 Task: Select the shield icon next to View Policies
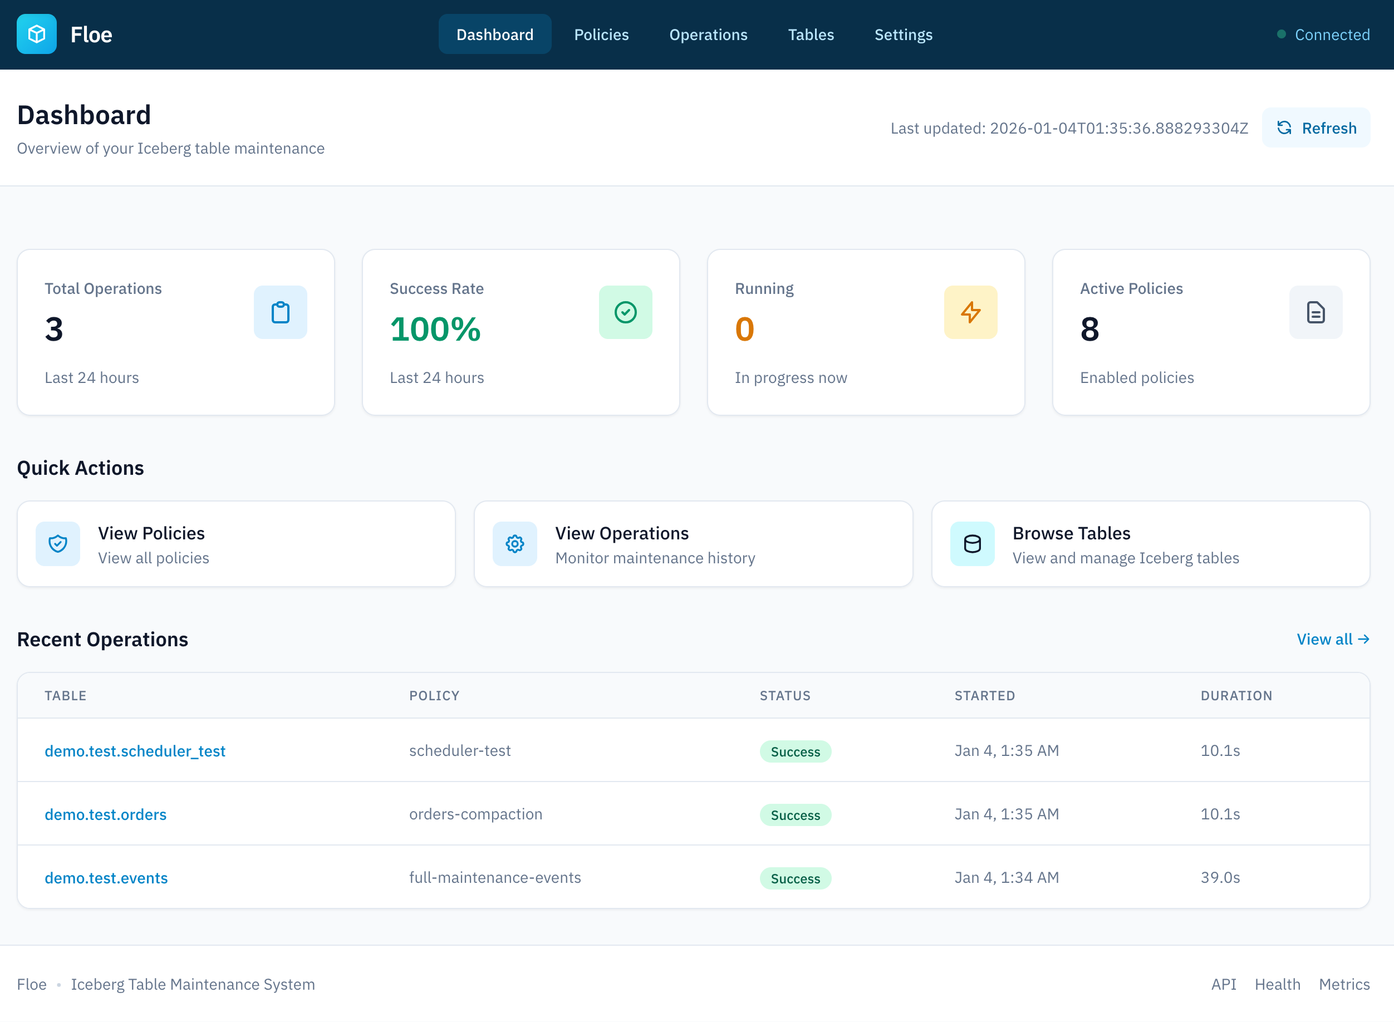[57, 544]
